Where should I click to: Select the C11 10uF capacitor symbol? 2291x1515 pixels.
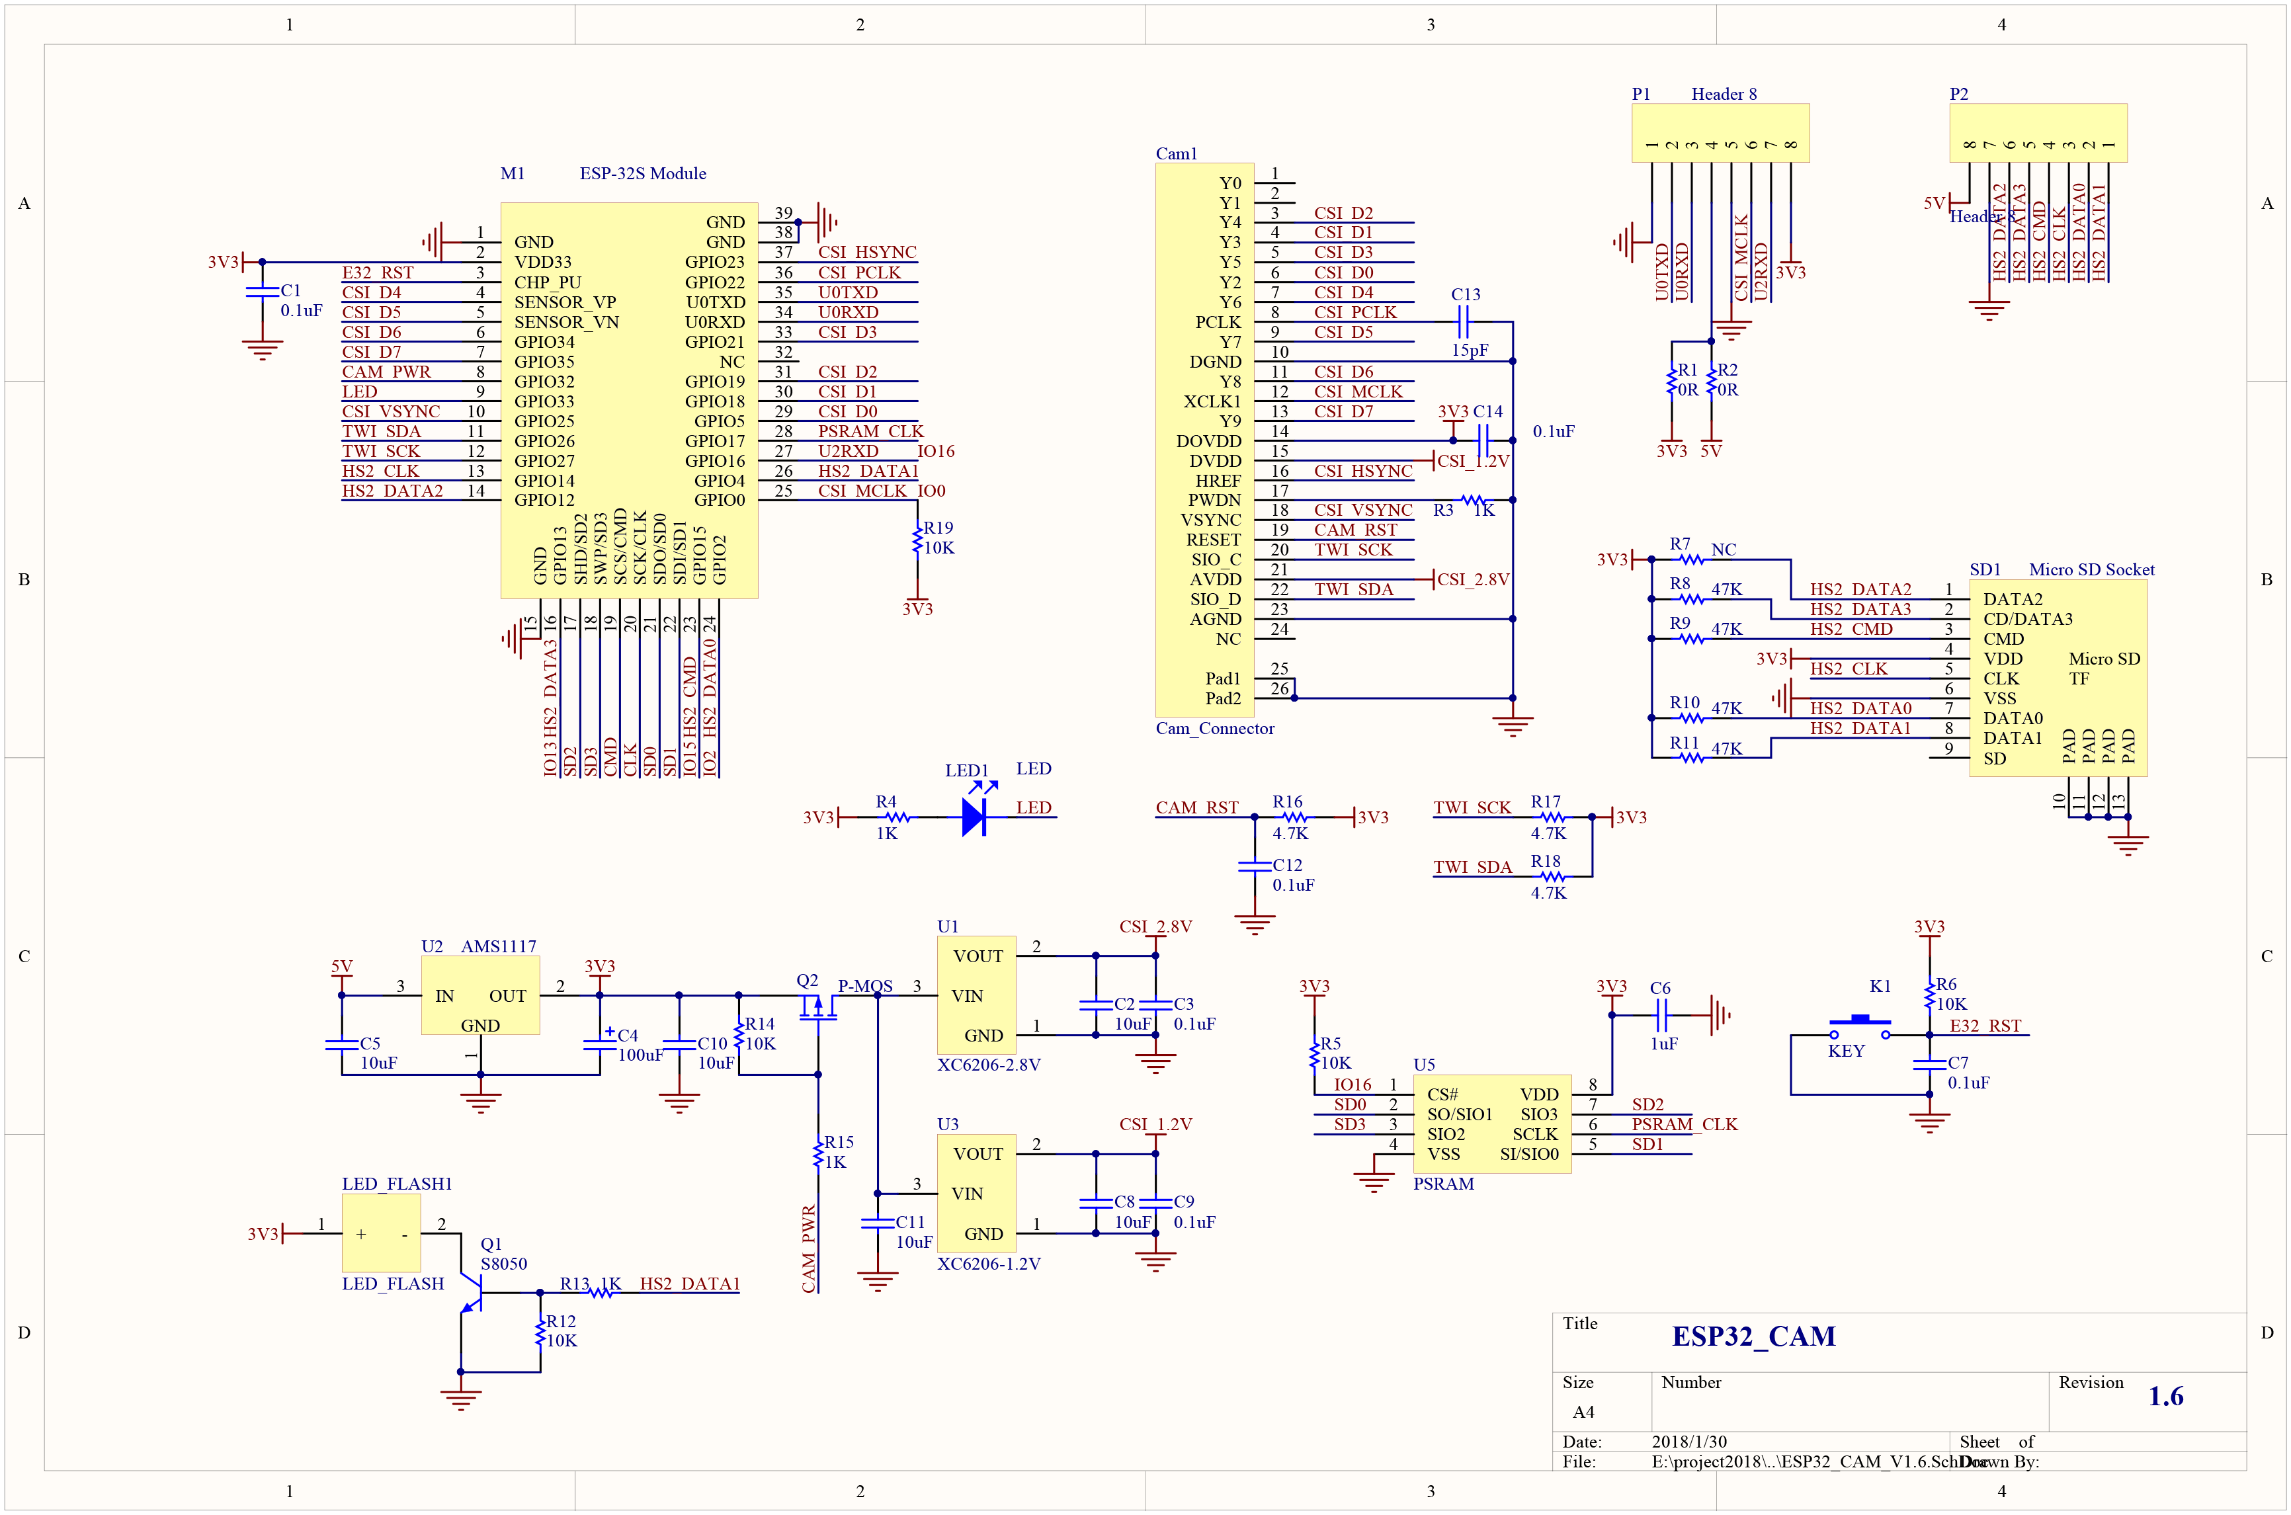pyautogui.click(x=878, y=1223)
